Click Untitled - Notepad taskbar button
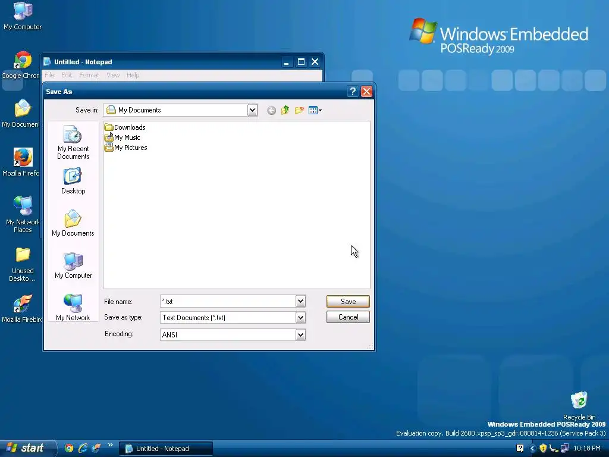Image resolution: width=609 pixels, height=457 pixels. pyautogui.click(x=167, y=449)
